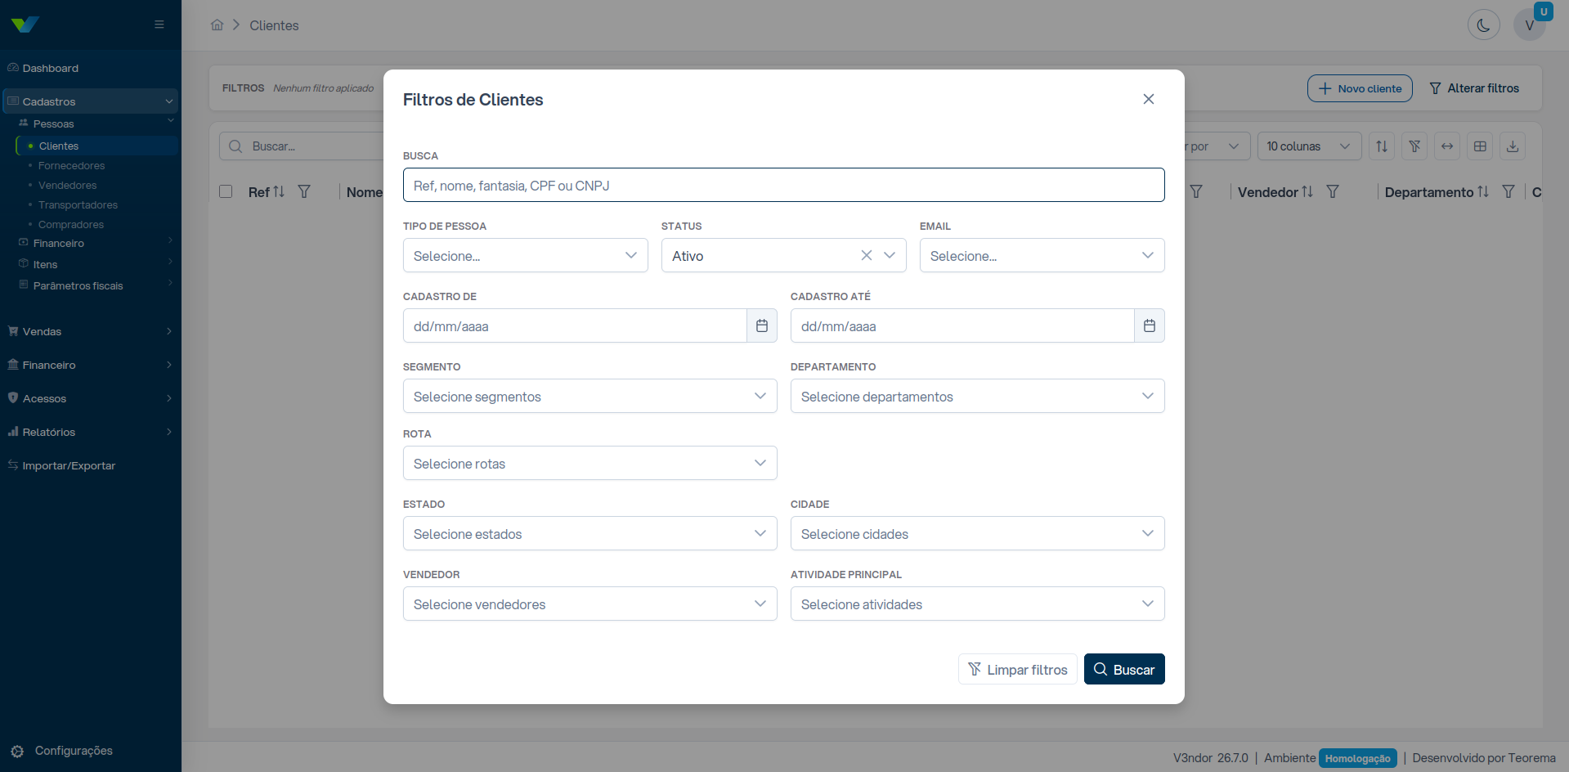Sort by the Vendedor column
Viewport: 1569px width, 772px height.
pos(1307,191)
